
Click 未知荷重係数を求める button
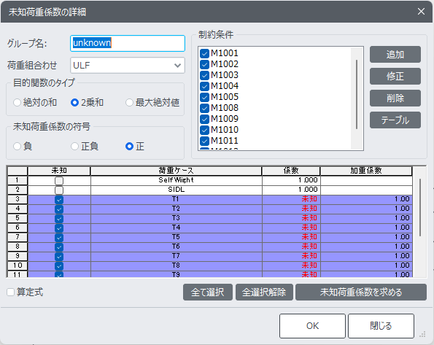[x=361, y=292]
